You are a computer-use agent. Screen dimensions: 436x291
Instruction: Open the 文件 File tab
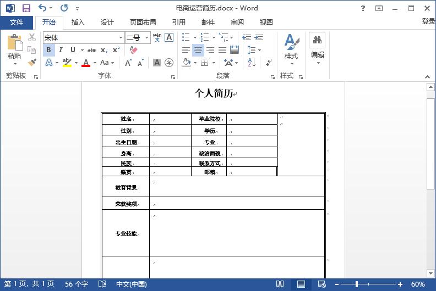coord(17,23)
